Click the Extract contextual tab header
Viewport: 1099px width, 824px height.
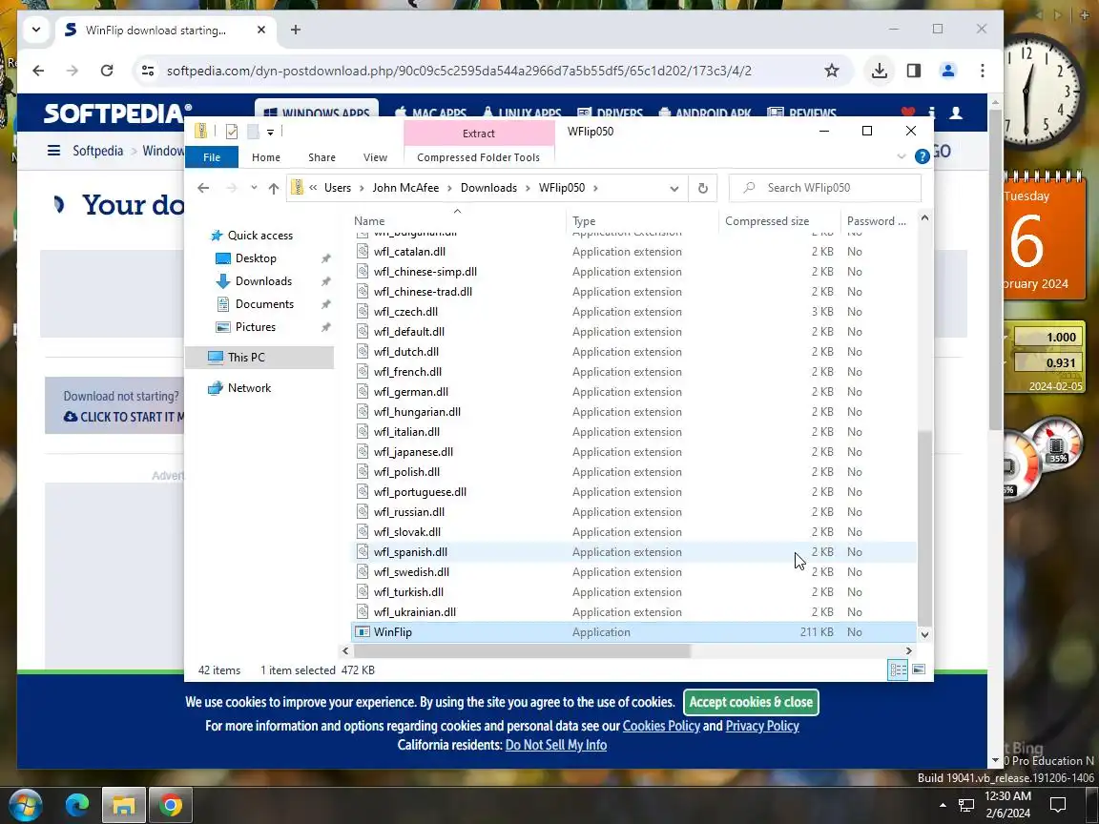(x=479, y=134)
